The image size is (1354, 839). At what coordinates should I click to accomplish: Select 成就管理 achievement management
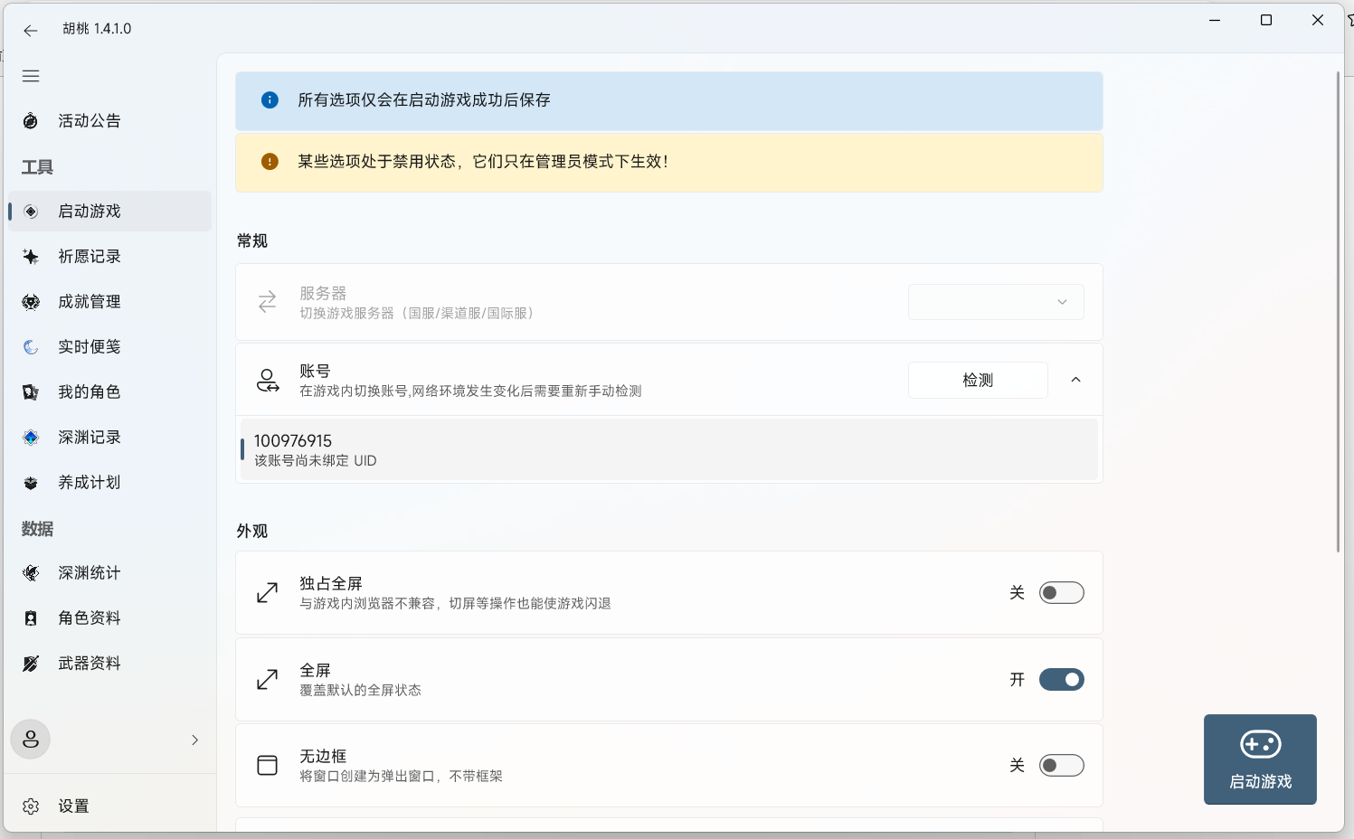click(89, 301)
